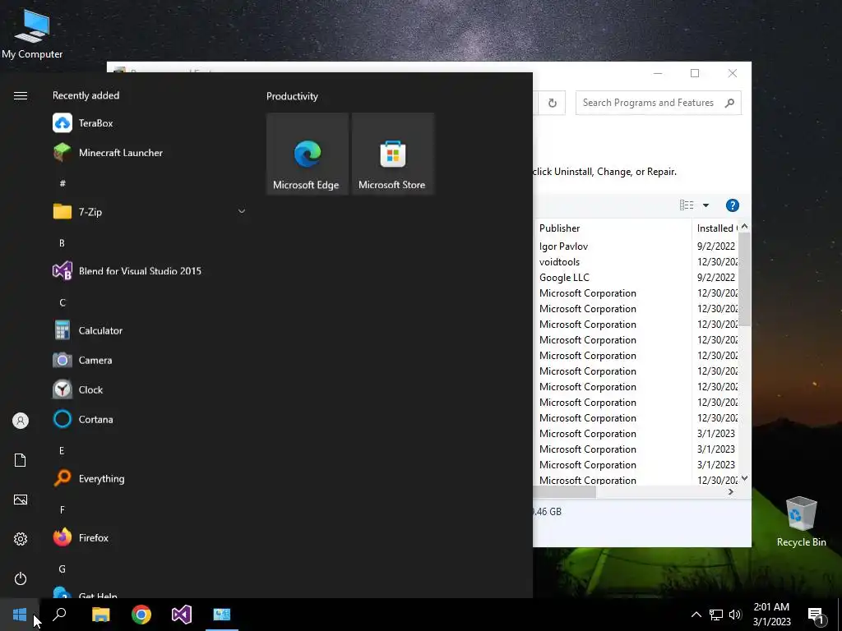Click the vertical scrollbar down arrow
Screen dimensions: 842x631
coord(745,478)
